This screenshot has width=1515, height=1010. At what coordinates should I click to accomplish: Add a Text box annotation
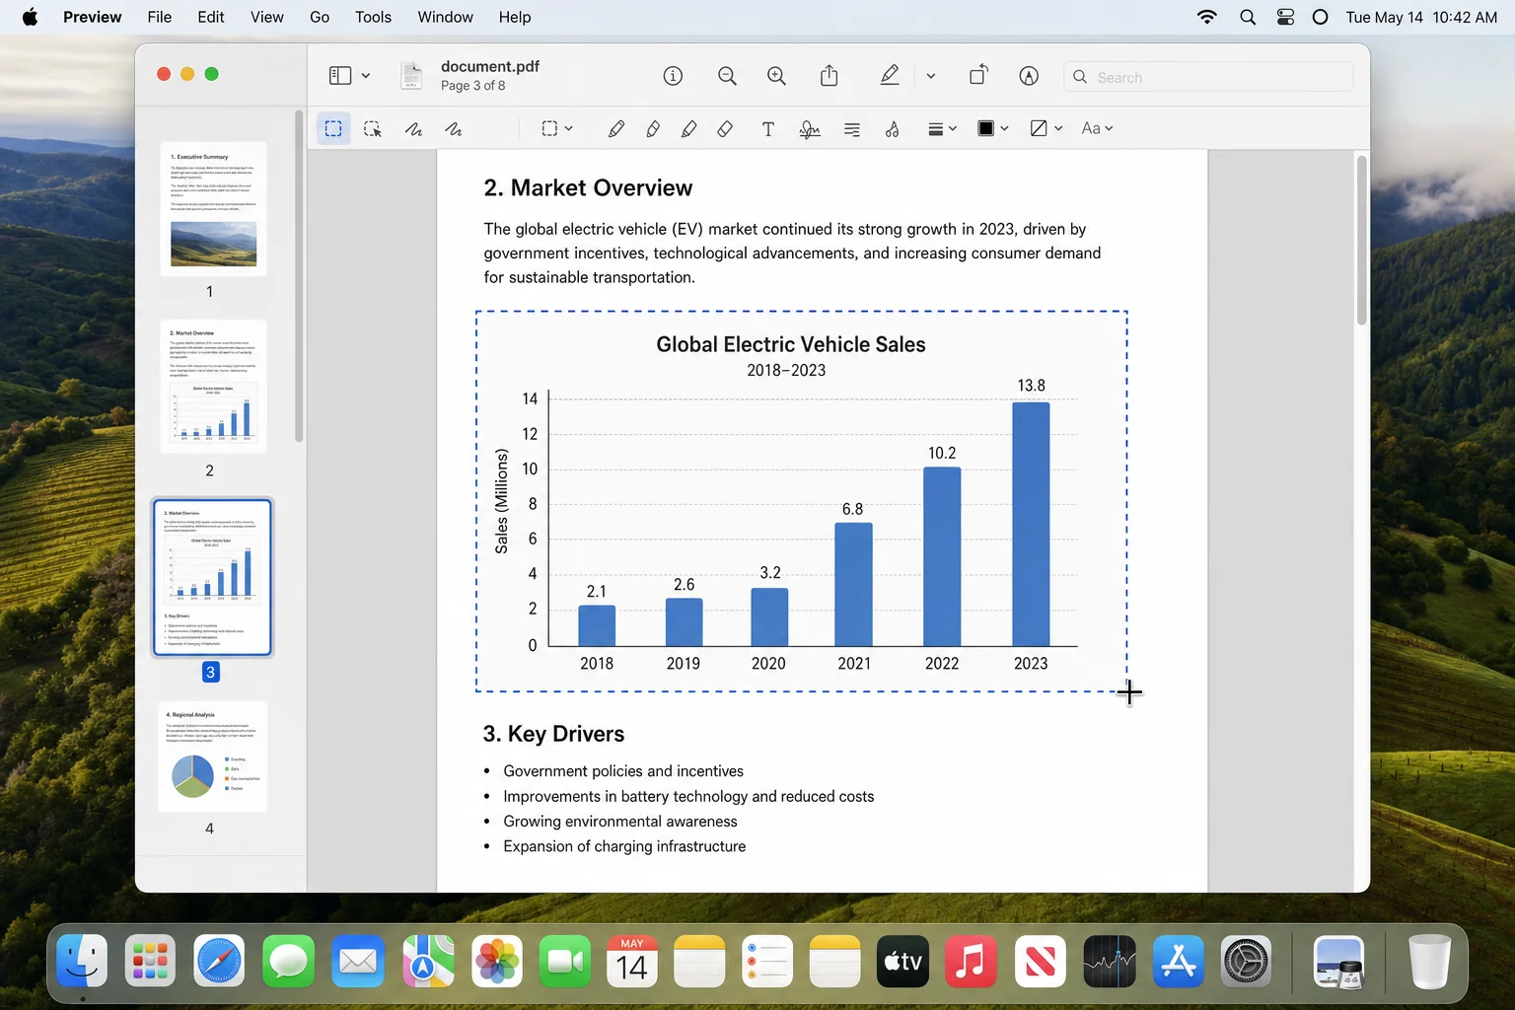(x=768, y=128)
